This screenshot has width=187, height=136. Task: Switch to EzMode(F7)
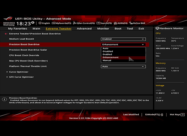154,115
